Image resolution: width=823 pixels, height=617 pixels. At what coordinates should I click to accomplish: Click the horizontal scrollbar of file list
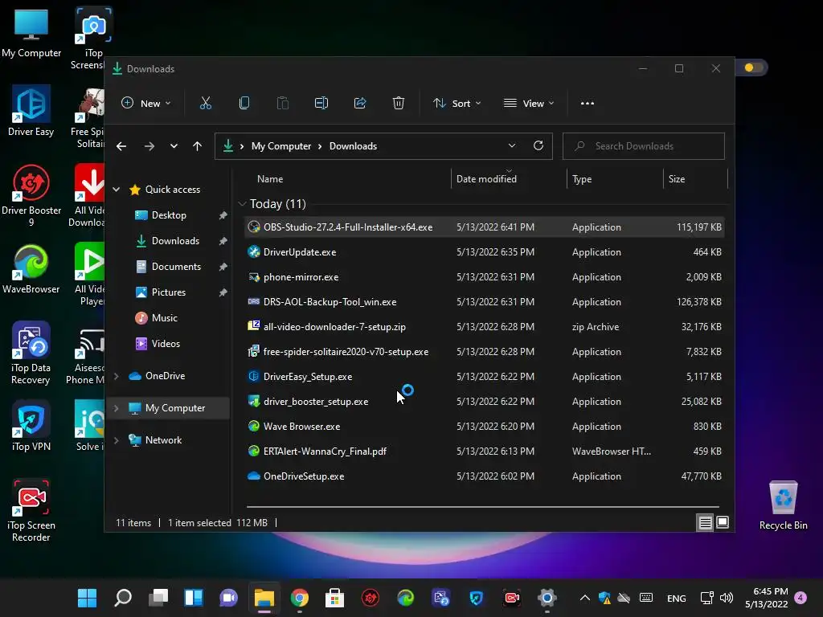(x=482, y=507)
